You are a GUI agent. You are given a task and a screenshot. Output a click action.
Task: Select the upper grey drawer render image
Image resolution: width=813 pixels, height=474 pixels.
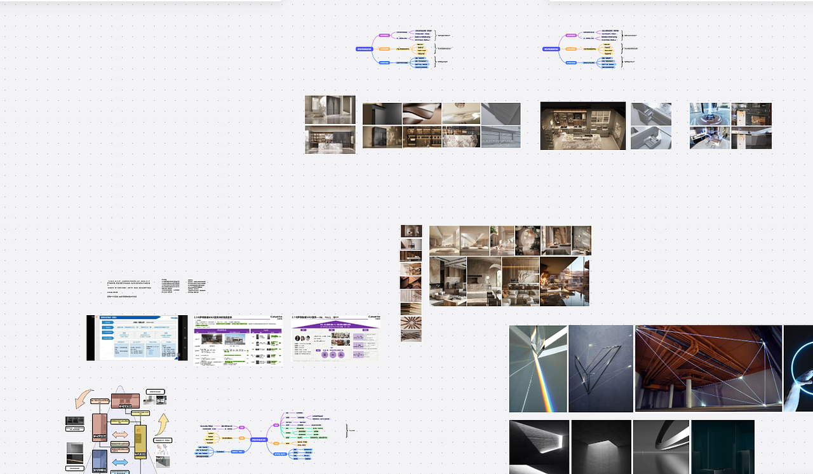click(x=651, y=114)
